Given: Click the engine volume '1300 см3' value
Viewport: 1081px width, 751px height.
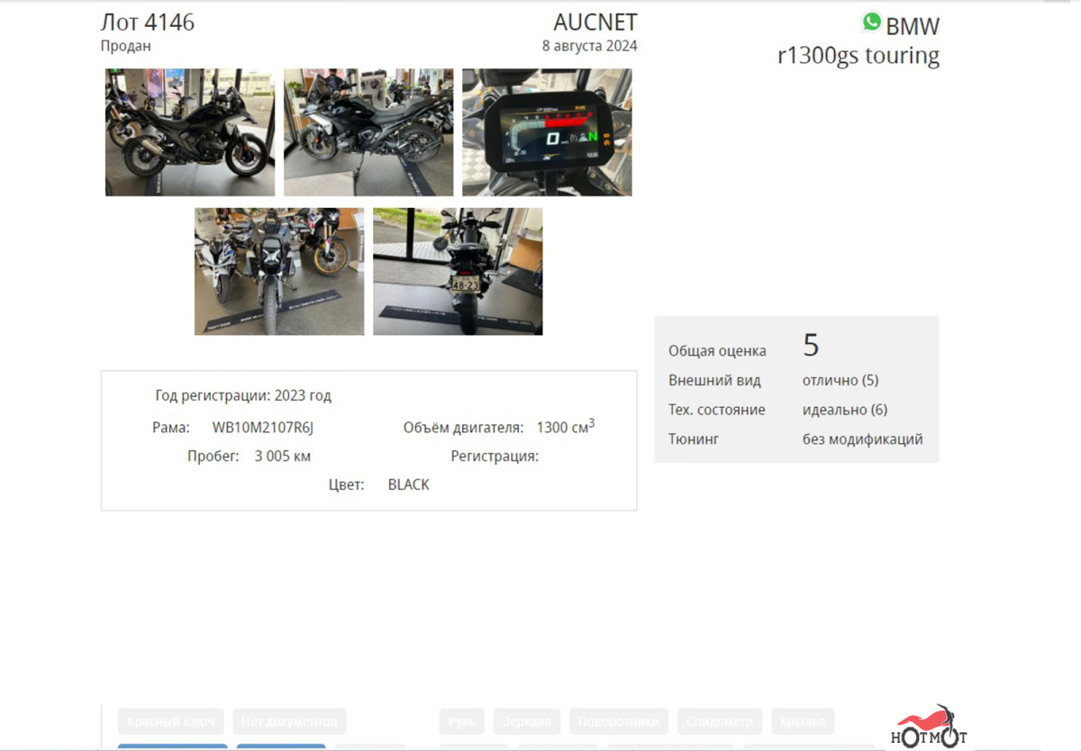Looking at the screenshot, I should [x=566, y=427].
